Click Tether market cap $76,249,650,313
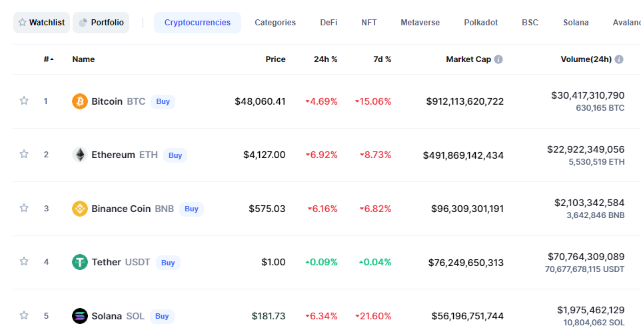This screenshot has height=334, width=641. click(466, 263)
